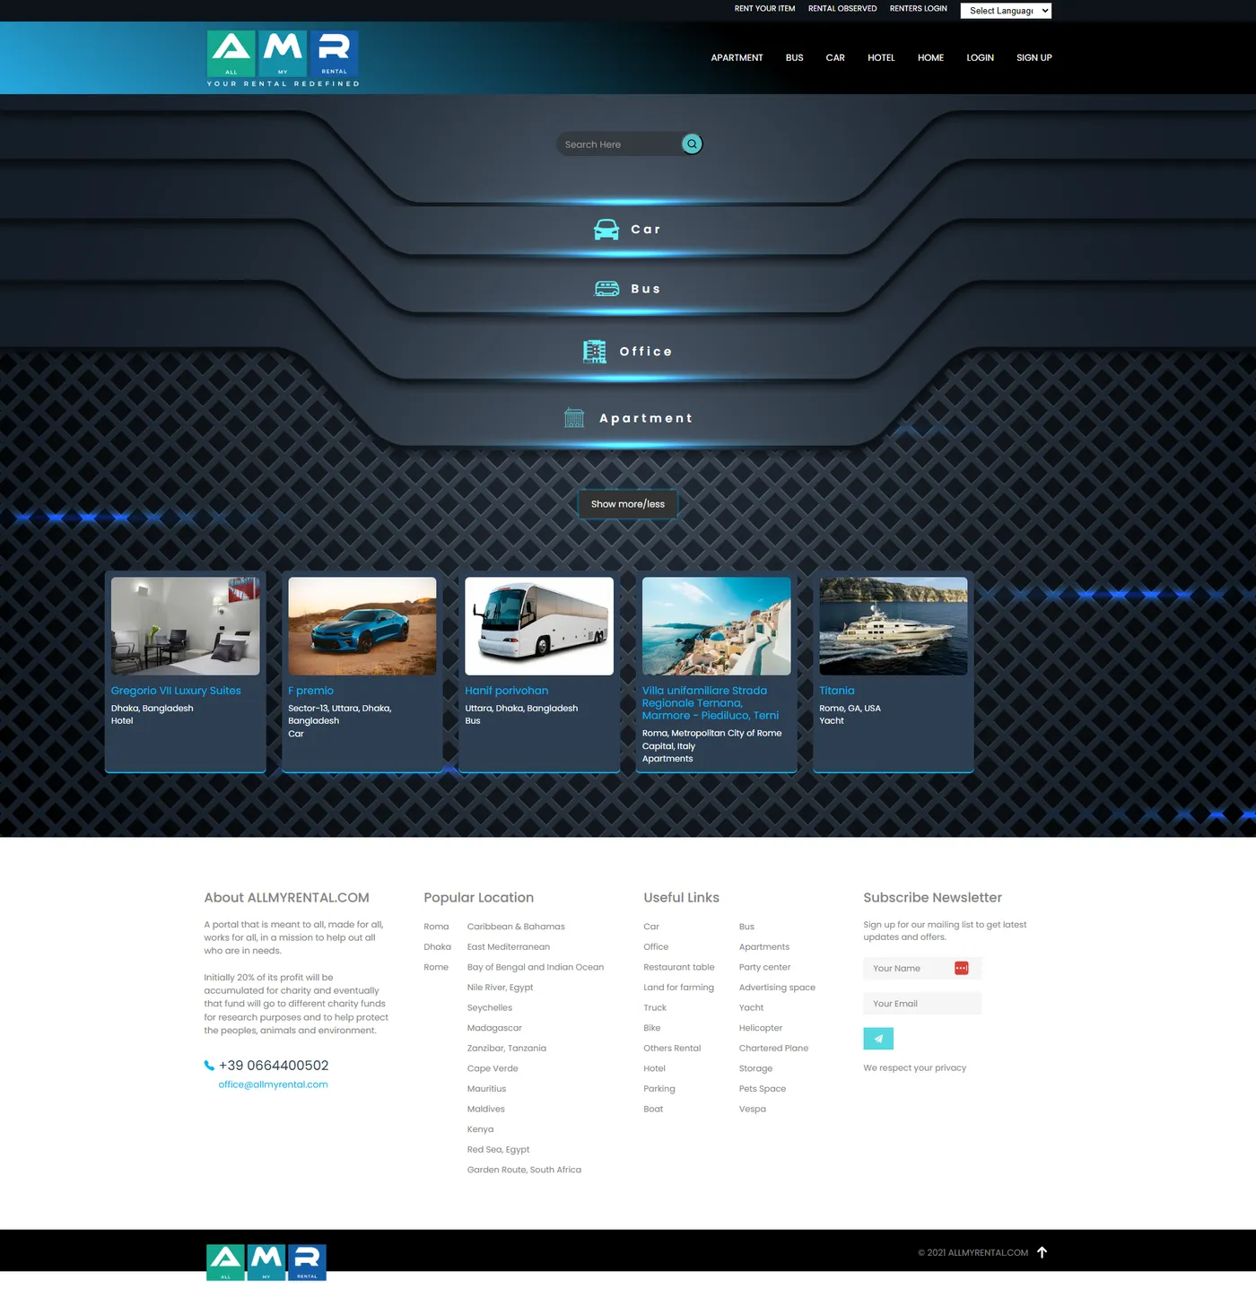
Task: Click office@allmyrental.com email link
Action: (x=273, y=1084)
